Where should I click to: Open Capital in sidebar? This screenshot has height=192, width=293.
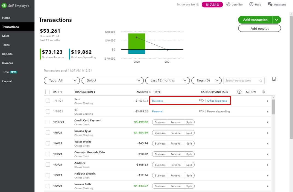pyautogui.click(x=17, y=81)
